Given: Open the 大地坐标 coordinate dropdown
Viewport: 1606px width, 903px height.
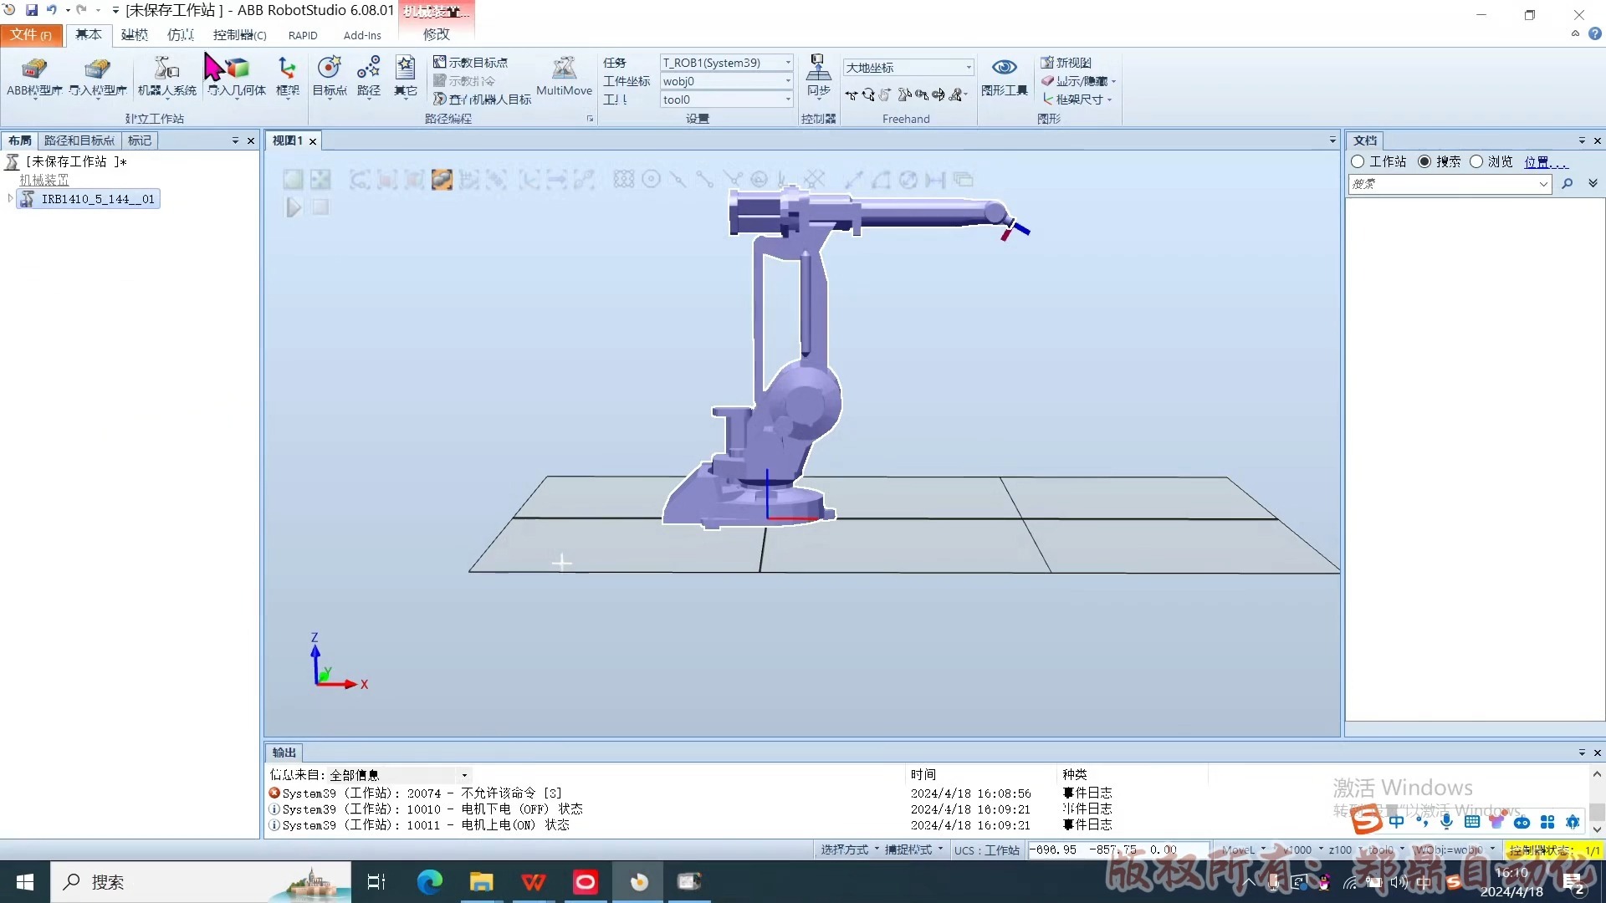Looking at the screenshot, I should point(969,68).
